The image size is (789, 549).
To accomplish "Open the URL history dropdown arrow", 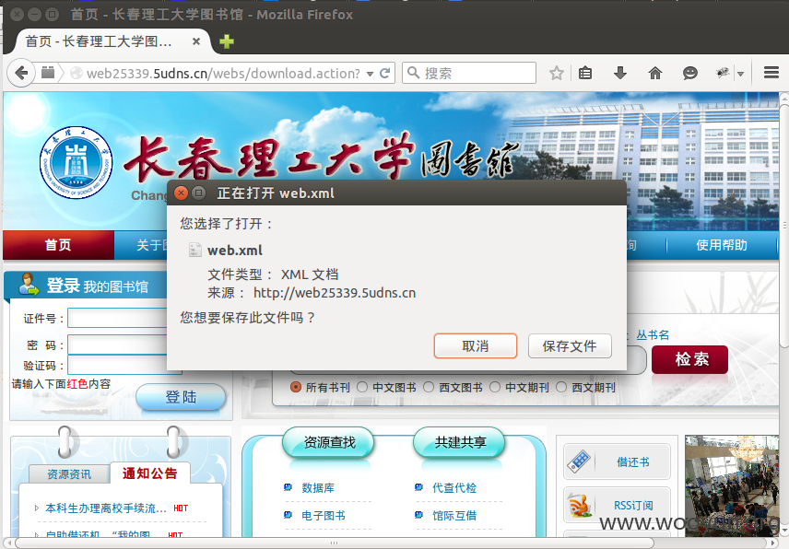I will [x=370, y=74].
